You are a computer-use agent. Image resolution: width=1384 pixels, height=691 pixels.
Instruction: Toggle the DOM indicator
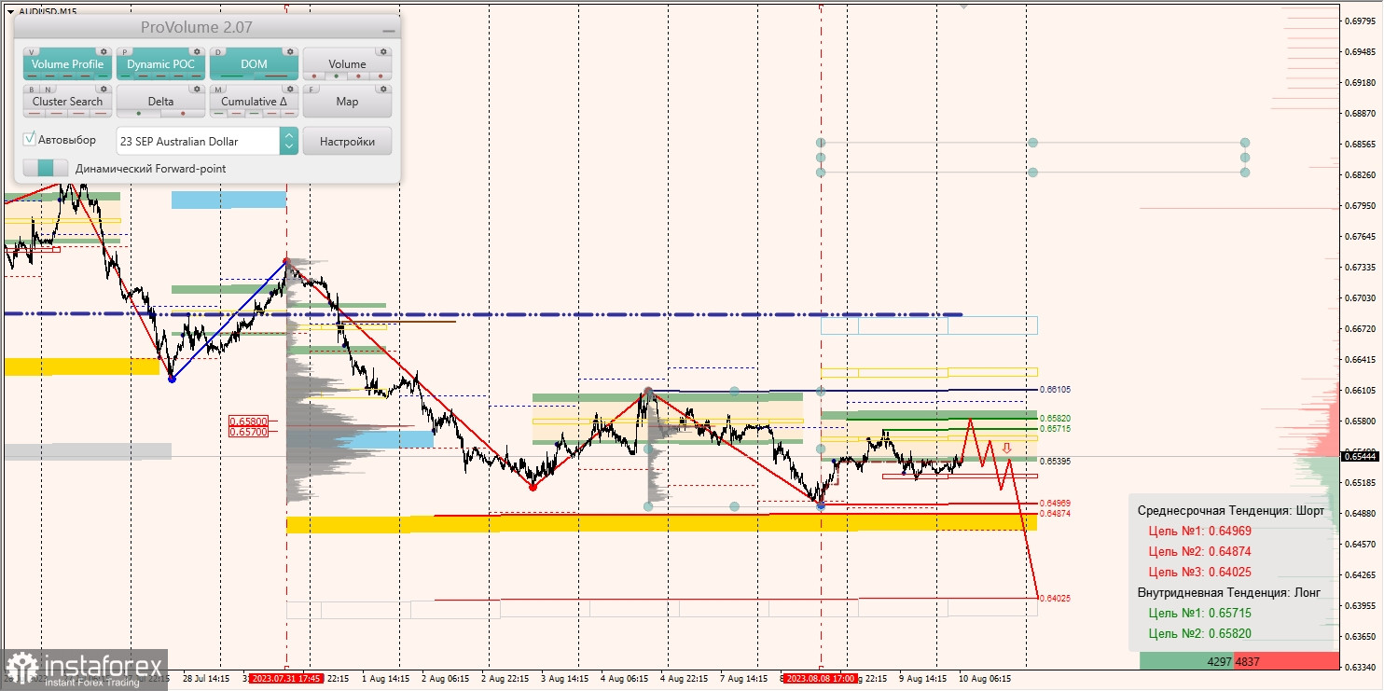coord(254,64)
